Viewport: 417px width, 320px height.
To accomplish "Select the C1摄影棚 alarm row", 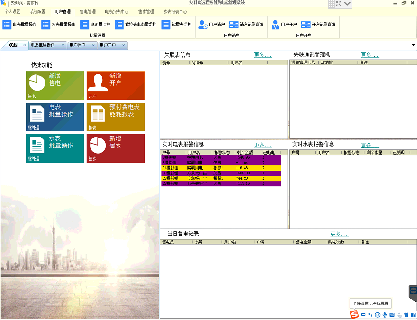I will tap(221, 168).
